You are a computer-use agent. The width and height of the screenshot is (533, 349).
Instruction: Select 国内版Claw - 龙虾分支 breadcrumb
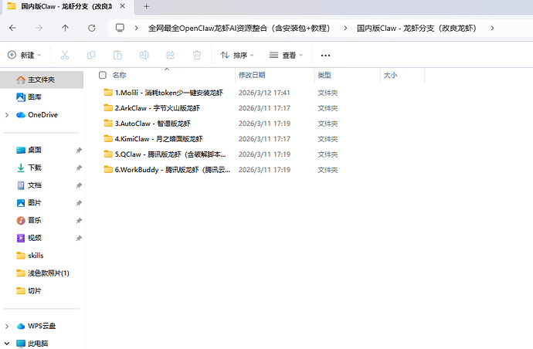(x=417, y=29)
